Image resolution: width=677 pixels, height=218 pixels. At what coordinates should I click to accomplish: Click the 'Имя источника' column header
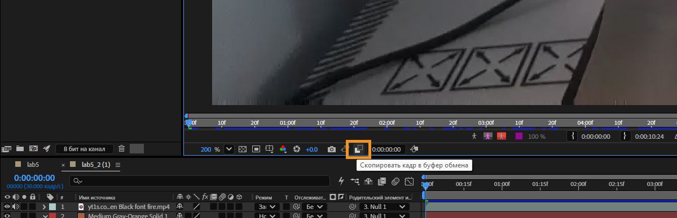pos(97,197)
